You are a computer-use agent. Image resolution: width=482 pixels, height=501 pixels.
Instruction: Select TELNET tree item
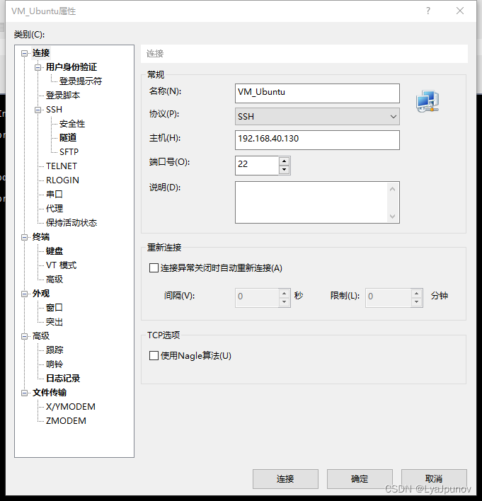point(62,166)
